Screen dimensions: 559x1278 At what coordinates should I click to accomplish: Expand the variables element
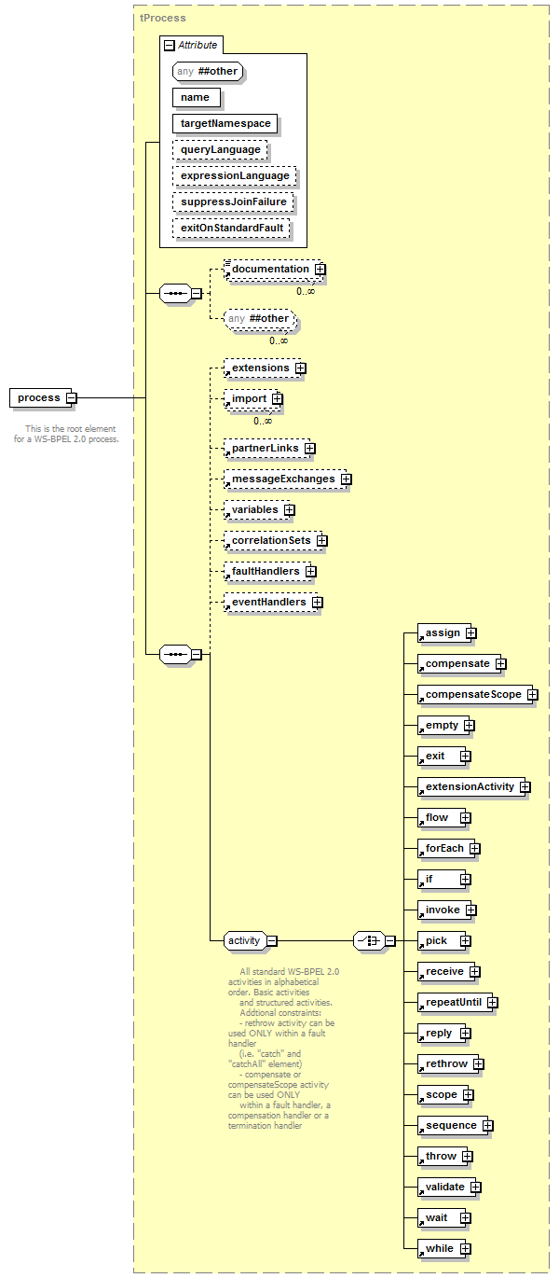(x=289, y=510)
